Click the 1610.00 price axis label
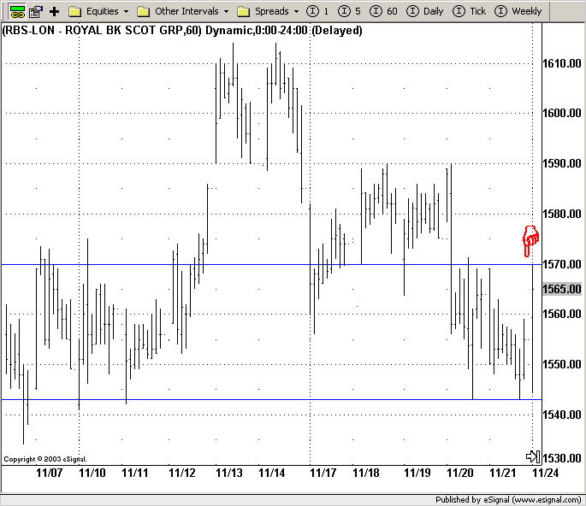The height and width of the screenshot is (506, 586). 562,63
